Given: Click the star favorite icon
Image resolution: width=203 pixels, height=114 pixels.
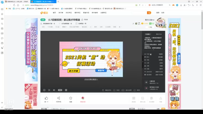Looking at the screenshot, I should coord(71,98).
